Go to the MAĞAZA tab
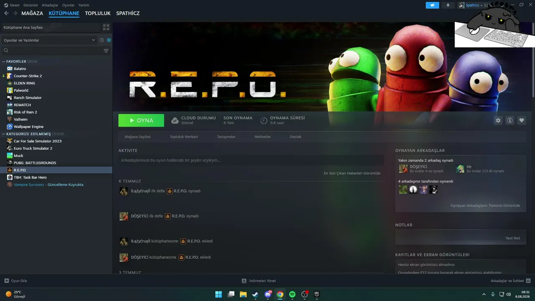 (32, 13)
